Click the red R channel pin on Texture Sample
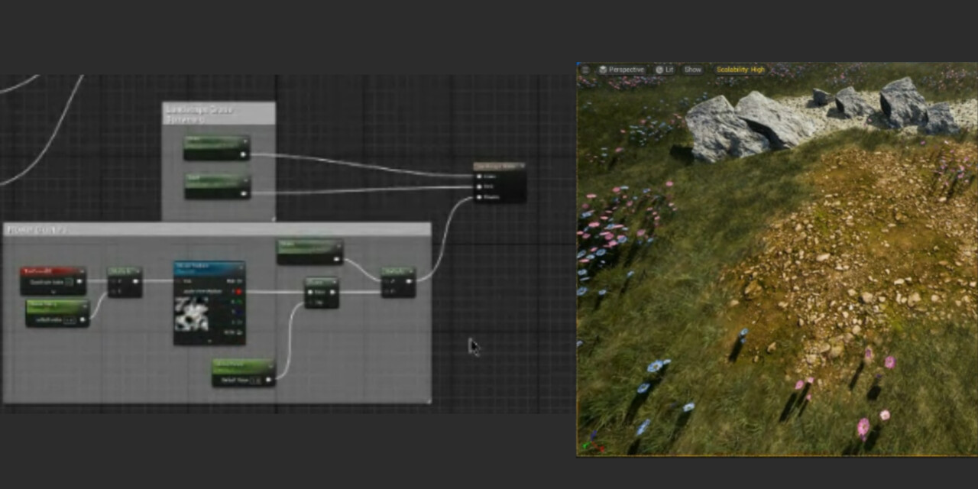The image size is (978, 489). (238, 291)
